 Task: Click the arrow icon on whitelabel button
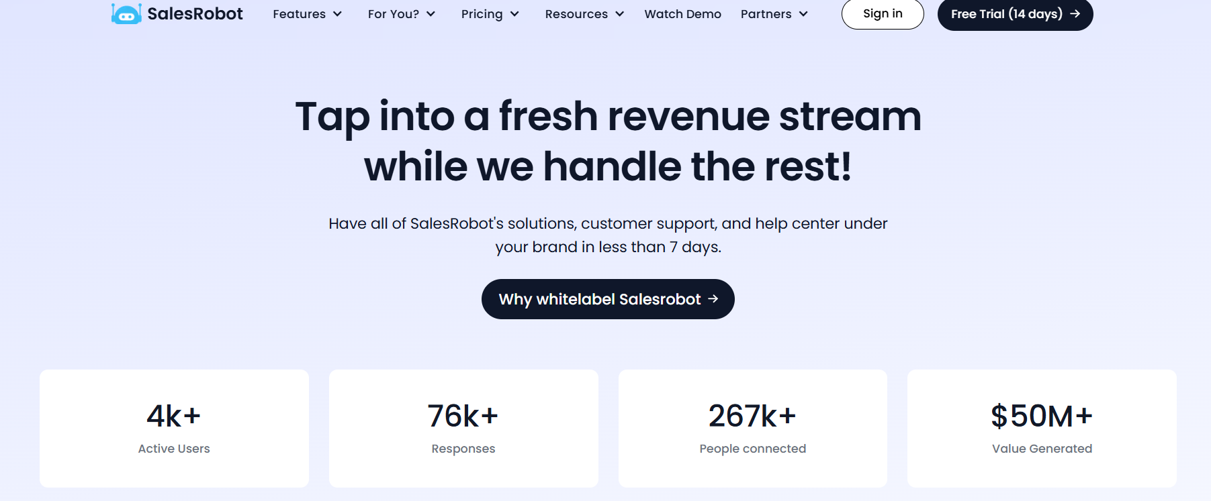713,298
